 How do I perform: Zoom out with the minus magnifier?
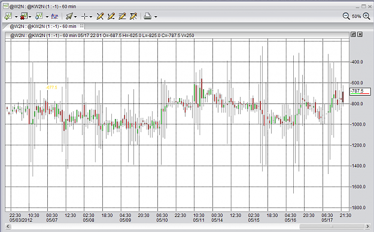[346, 16]
